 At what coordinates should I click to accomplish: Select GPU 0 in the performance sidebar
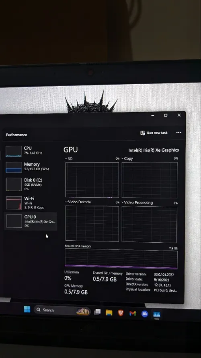(x=31, y=221)
